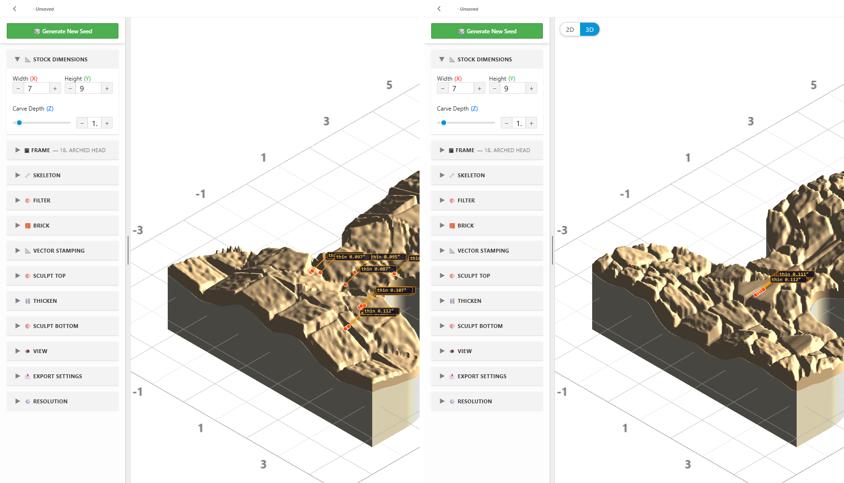Screen dimensions: 844x483
Task: Click the right pane's View eye icon
Action: point(452,351)
